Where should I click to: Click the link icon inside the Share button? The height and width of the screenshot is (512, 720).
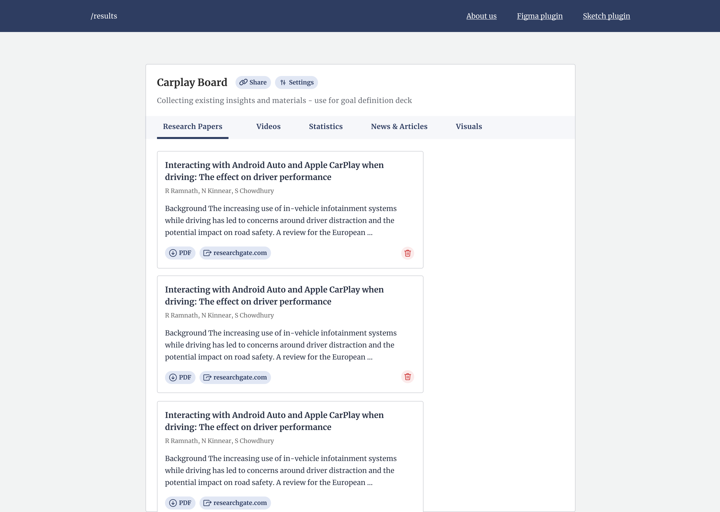[243, 82]
